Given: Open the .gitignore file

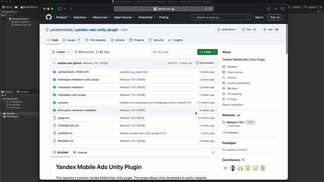Looking at the screenshot, I should point(63,118).
